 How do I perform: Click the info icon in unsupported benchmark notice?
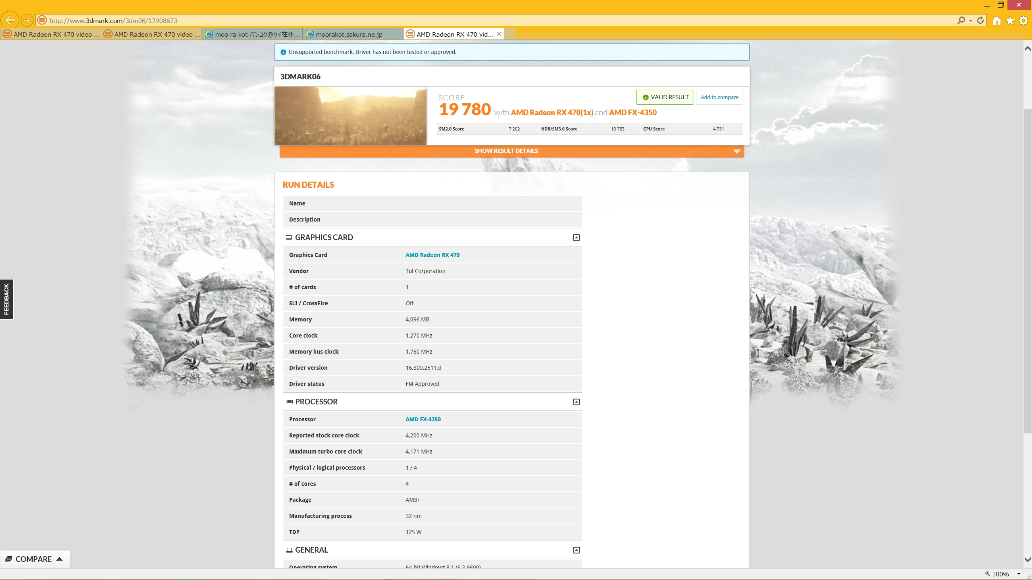pos(283,52)
